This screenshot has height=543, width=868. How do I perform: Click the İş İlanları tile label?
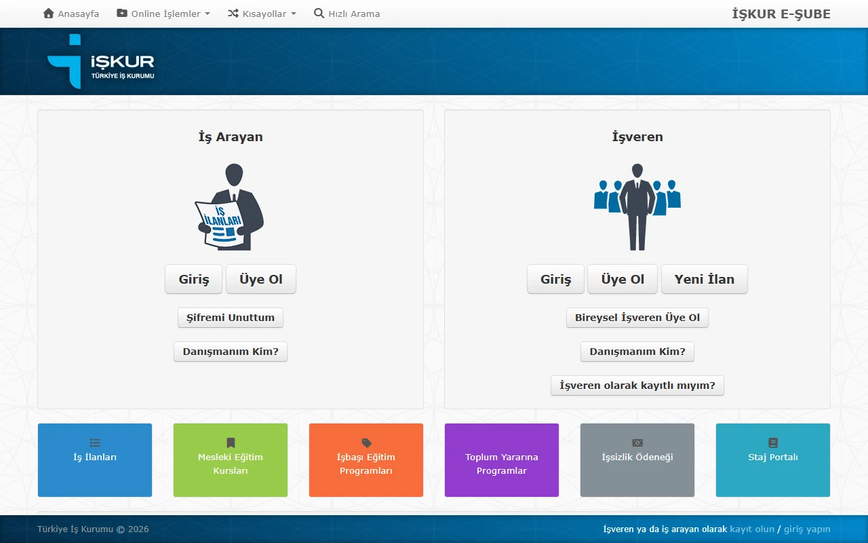click(95, 457)
